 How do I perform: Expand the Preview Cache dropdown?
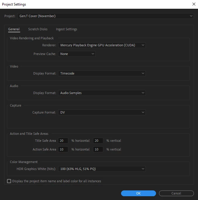pyautogui.click(x=77, y=54)
